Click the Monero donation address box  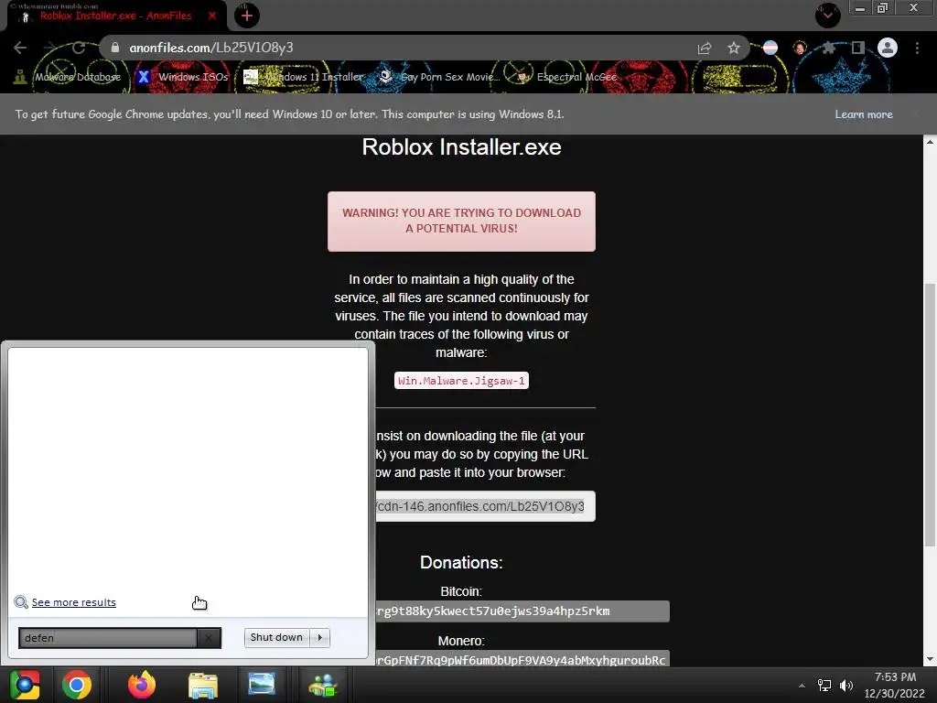(522, 659)
